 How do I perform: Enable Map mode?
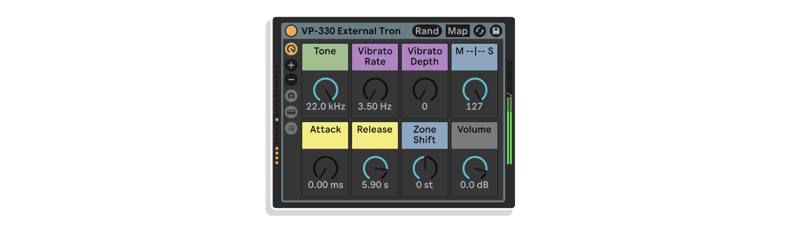(x=457, y=31)
